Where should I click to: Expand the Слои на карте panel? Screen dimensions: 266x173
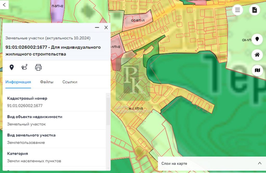point(260,163)
